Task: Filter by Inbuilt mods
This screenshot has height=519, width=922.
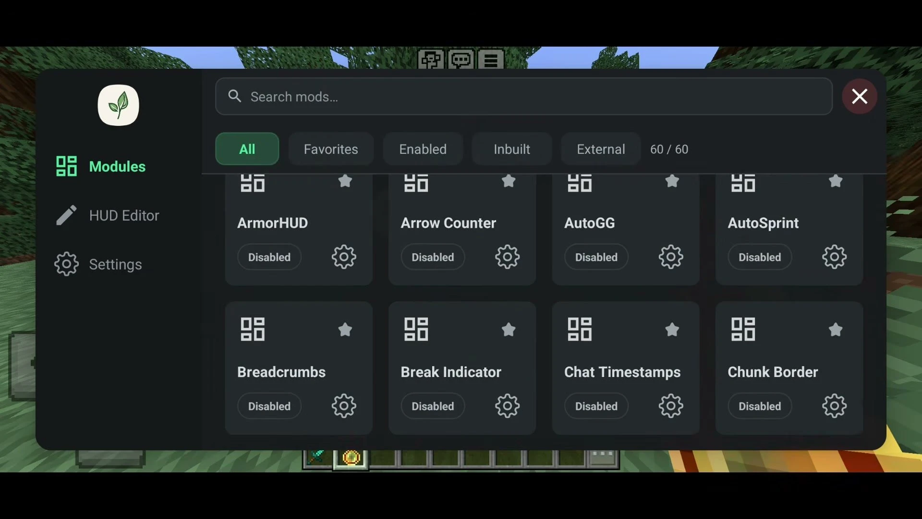Action: (x=512, y=149)
